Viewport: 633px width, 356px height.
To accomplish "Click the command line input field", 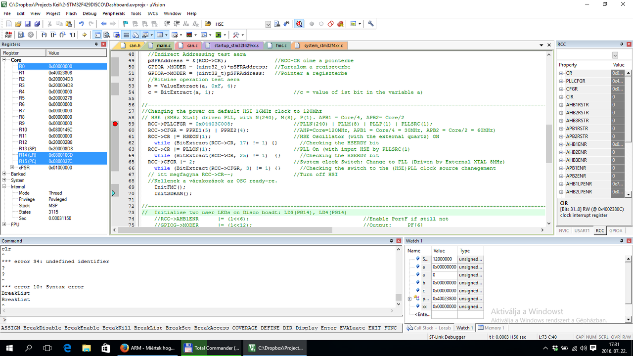I will tap(198, 320).
